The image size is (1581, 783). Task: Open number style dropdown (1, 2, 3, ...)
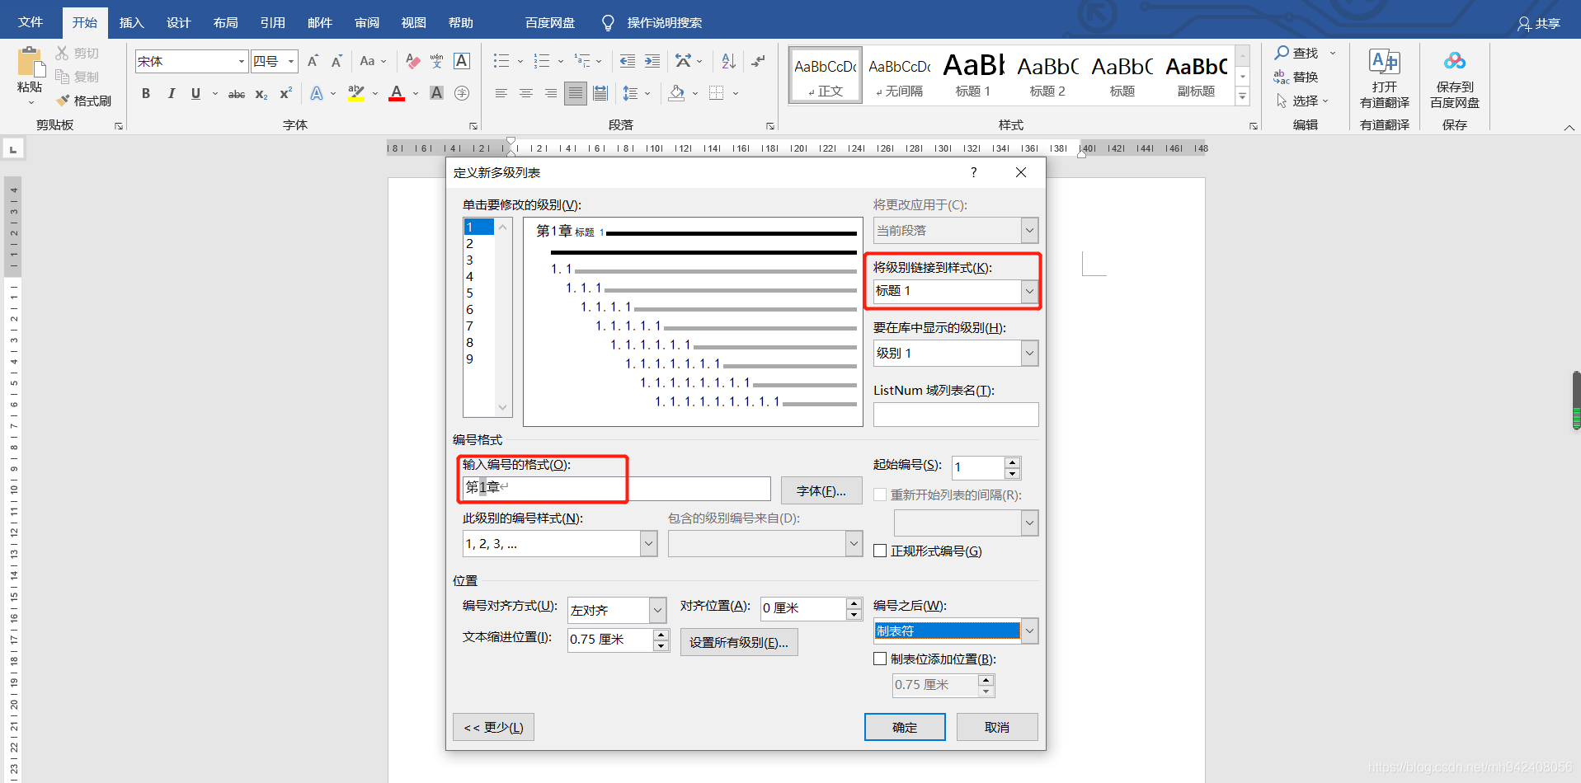[648, 544]
